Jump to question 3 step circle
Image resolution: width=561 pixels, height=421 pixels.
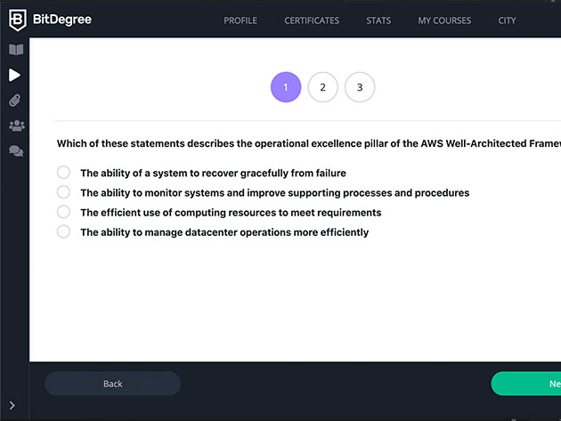pyautogui.click(x=360, y=87)
